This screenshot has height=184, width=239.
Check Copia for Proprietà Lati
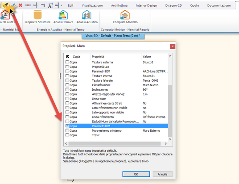[x=67, y=67]
